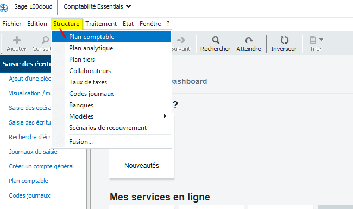The height and width of the screenshot is (209, 353).
Task: Select Scénarios de recouvrement entry
Action: [x=111, y=128]
